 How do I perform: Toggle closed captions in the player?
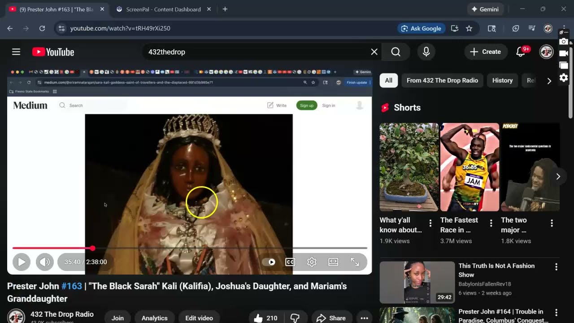click(x=290, y=262)
